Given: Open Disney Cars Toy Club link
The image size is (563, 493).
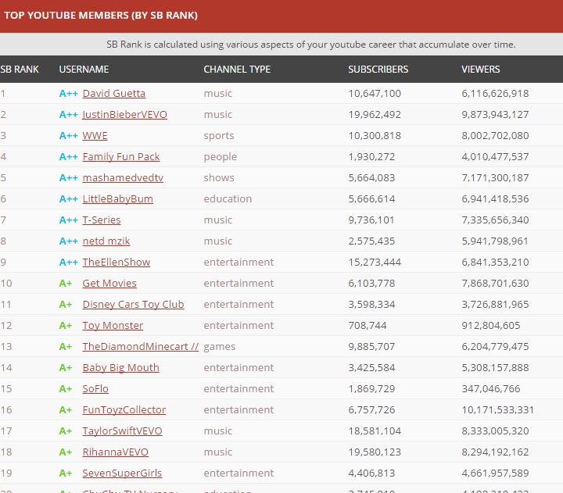Looking at the screenshot, I should 133,304.
